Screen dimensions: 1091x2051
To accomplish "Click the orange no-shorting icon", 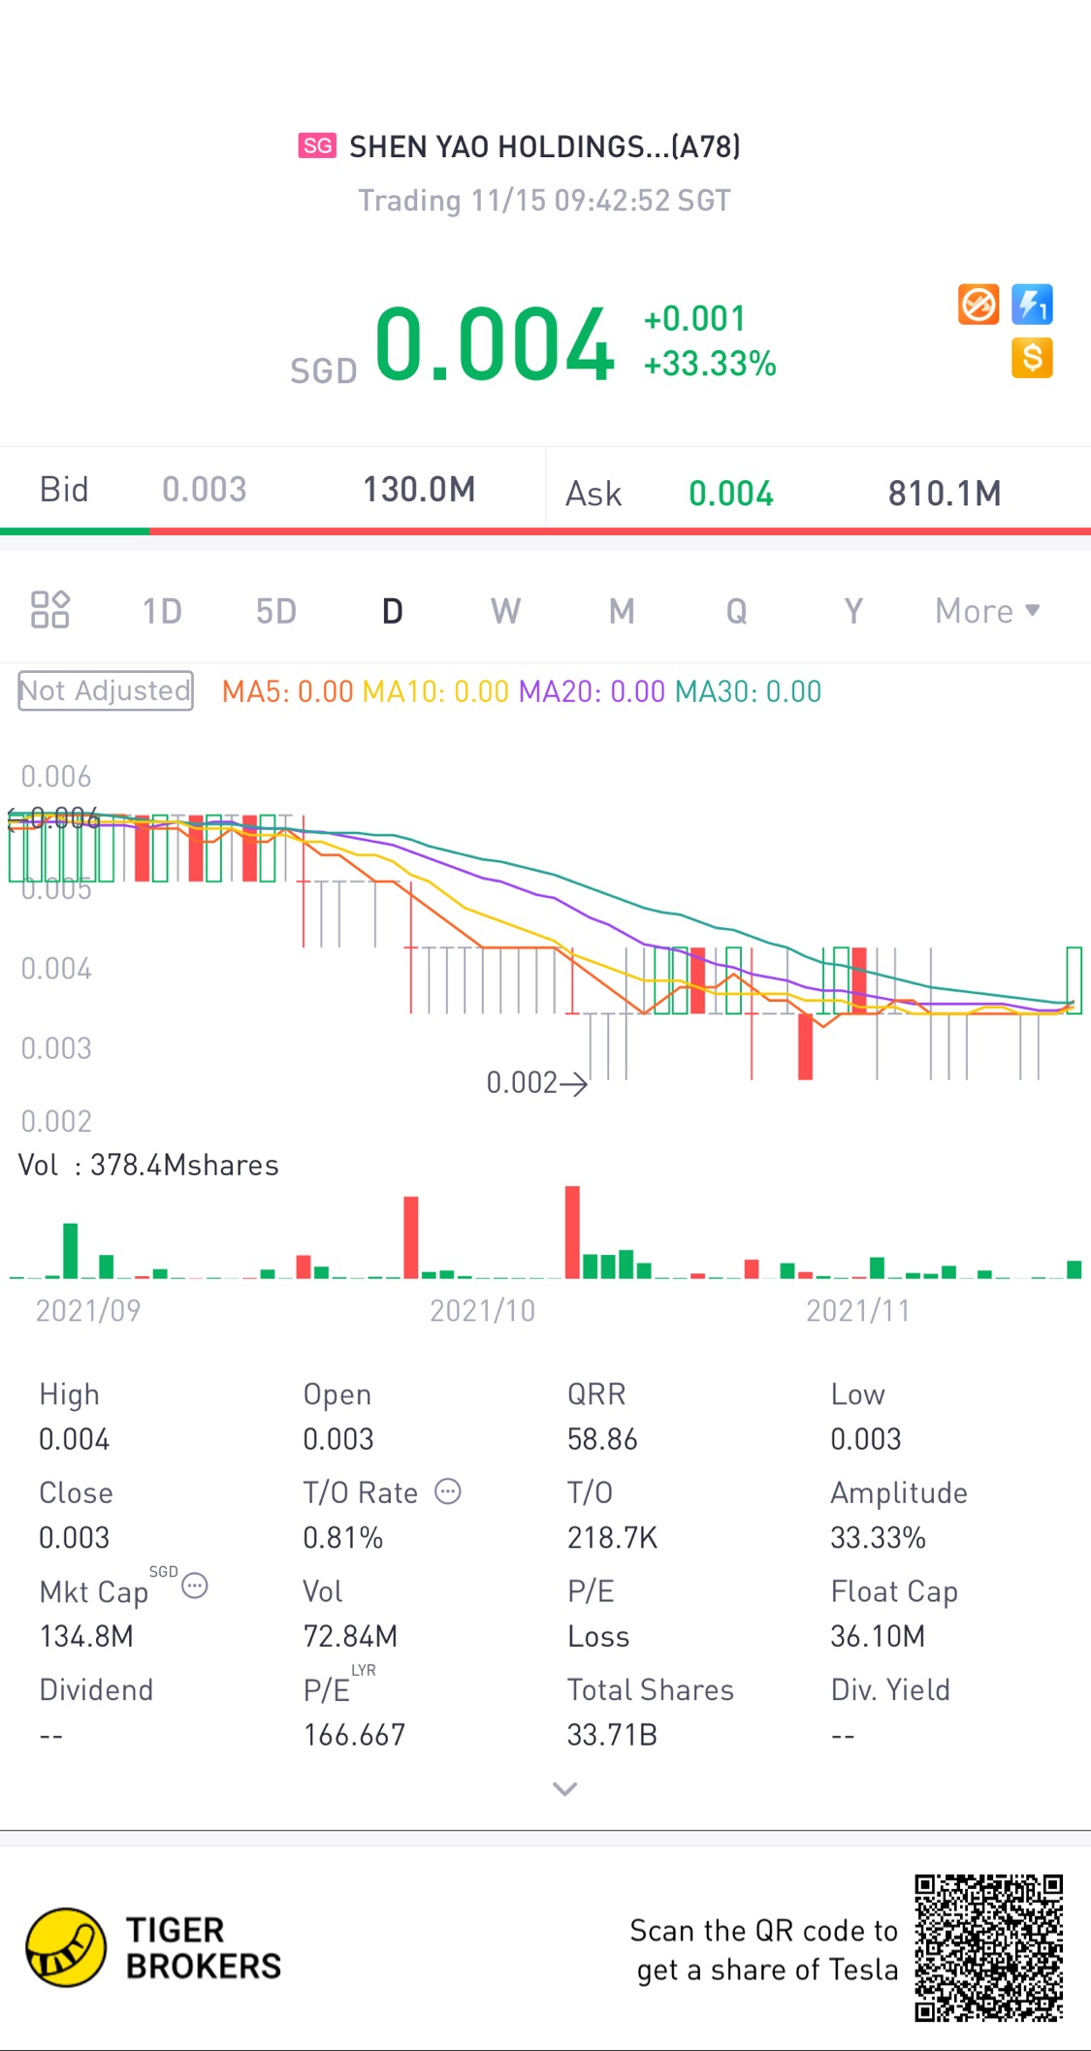I will (x=979, y=304).
